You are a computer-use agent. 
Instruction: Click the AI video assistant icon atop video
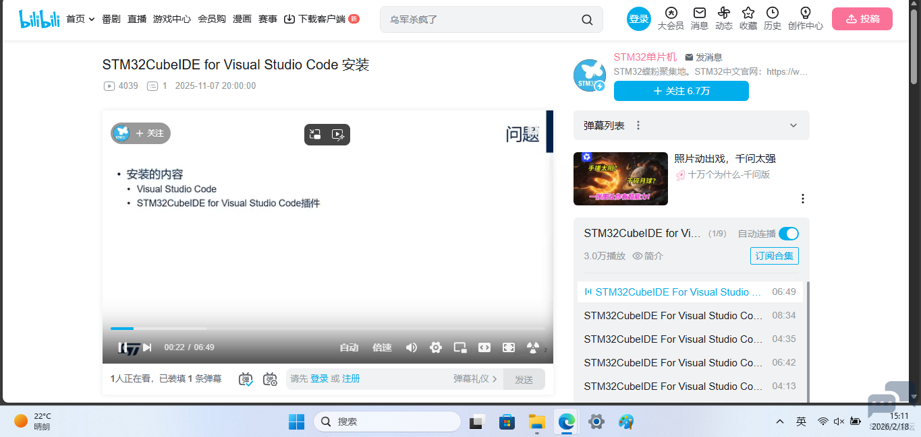(x=339, y=134)
